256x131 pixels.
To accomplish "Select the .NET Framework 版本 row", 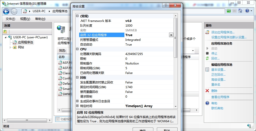I will 126,21.
